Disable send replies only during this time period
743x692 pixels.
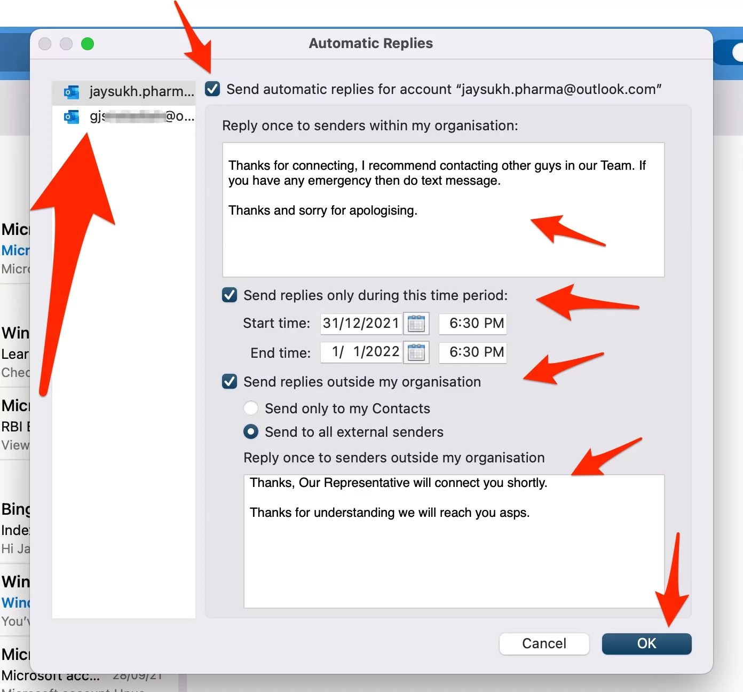229,295
